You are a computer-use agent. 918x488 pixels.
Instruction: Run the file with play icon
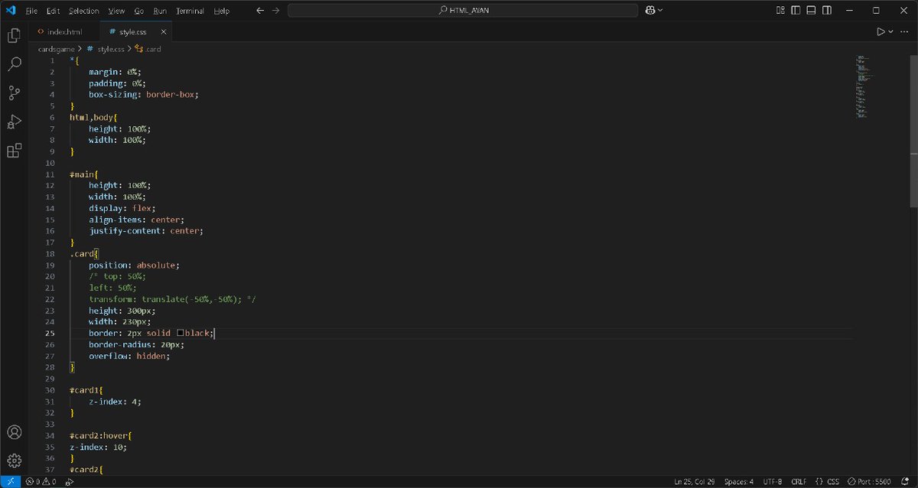click(x=881, y=32)
